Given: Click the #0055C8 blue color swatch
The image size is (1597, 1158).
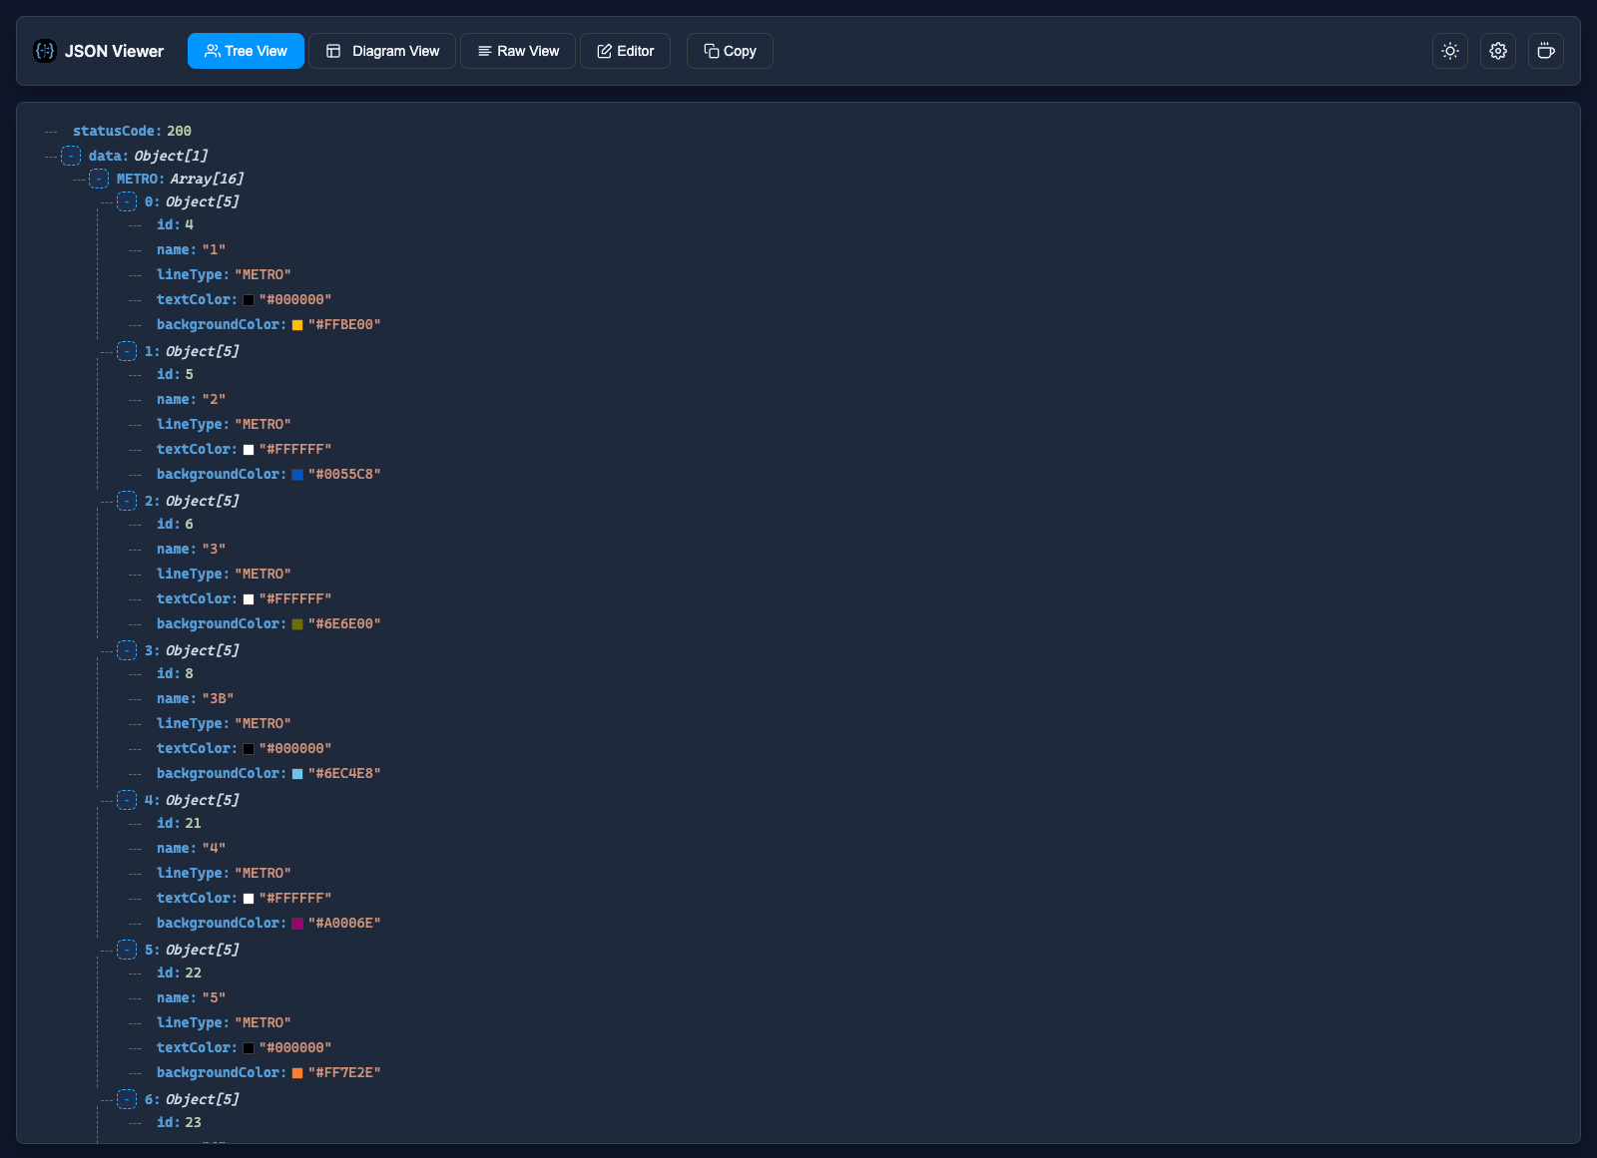Looking at the screenshot, I should click(x=297, y=475).
